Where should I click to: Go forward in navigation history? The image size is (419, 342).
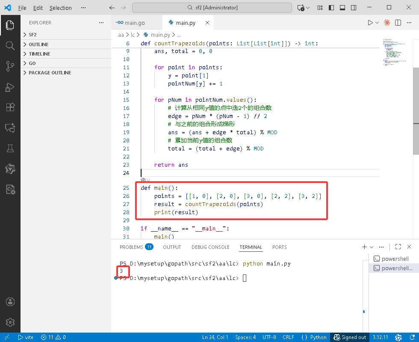point(123,8)
